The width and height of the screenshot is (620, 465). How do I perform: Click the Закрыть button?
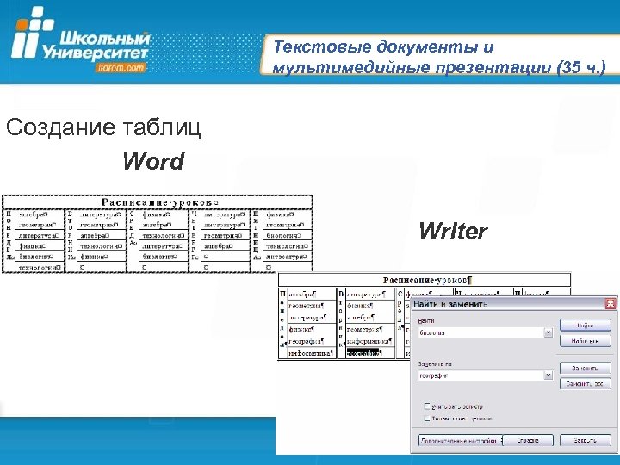click(x=585, y=440)
